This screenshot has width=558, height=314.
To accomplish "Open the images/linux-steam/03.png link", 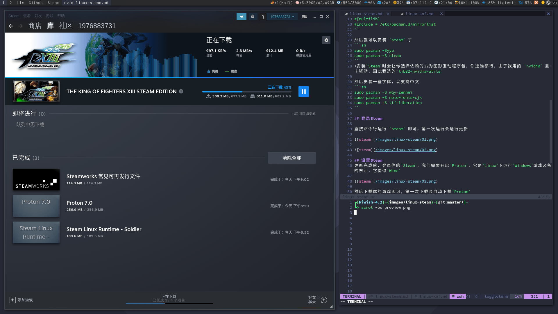I will coord(406,181).
